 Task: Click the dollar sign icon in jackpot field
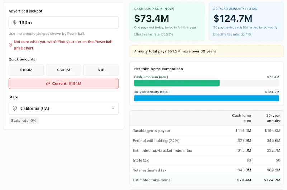(x=14, y=23)
